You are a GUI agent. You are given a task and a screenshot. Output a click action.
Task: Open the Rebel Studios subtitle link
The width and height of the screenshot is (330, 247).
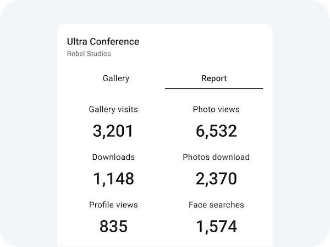coord(89,54)
